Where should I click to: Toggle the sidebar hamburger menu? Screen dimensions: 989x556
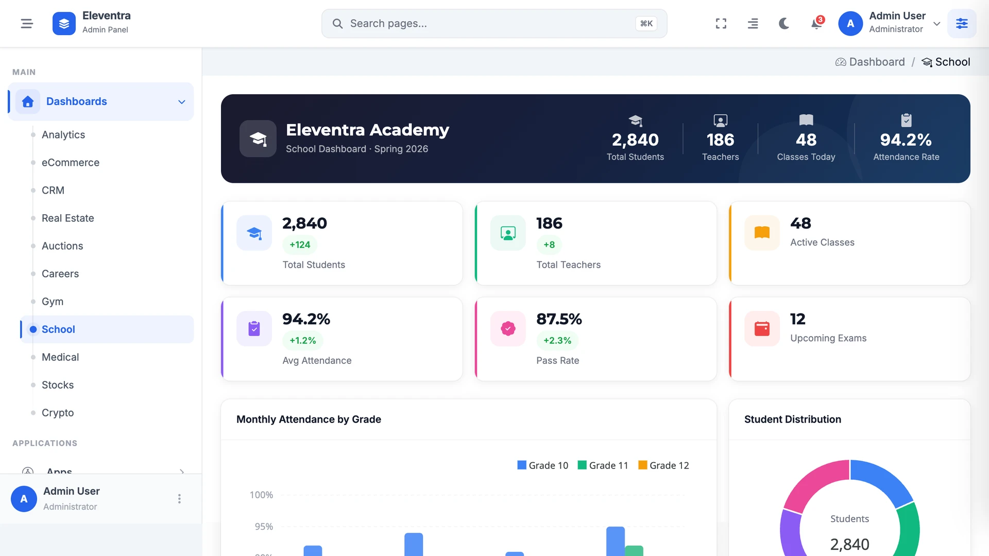point(27,24)
